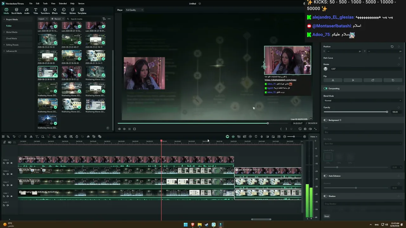Click the Undo arrow in timeline toolbar

pos(14,137)
